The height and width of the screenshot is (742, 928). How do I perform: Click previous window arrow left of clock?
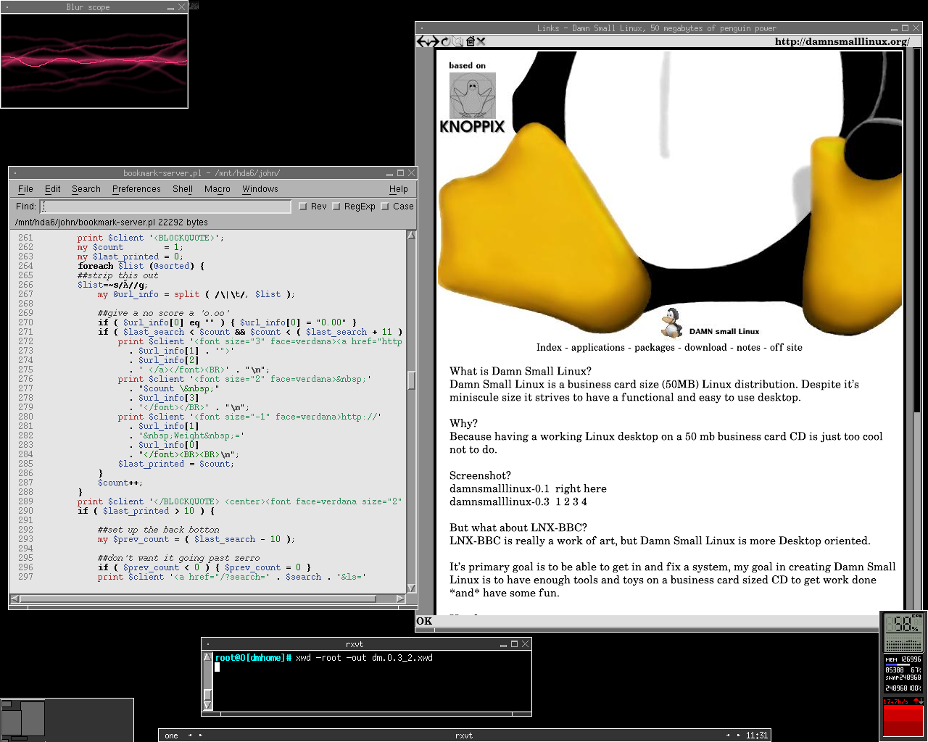click(728, 735)
